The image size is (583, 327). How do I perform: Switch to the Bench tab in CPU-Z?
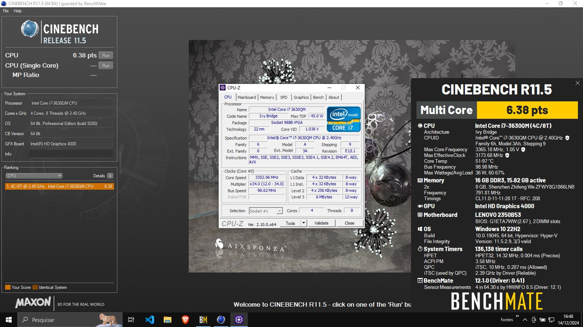[x=318, y=97]
